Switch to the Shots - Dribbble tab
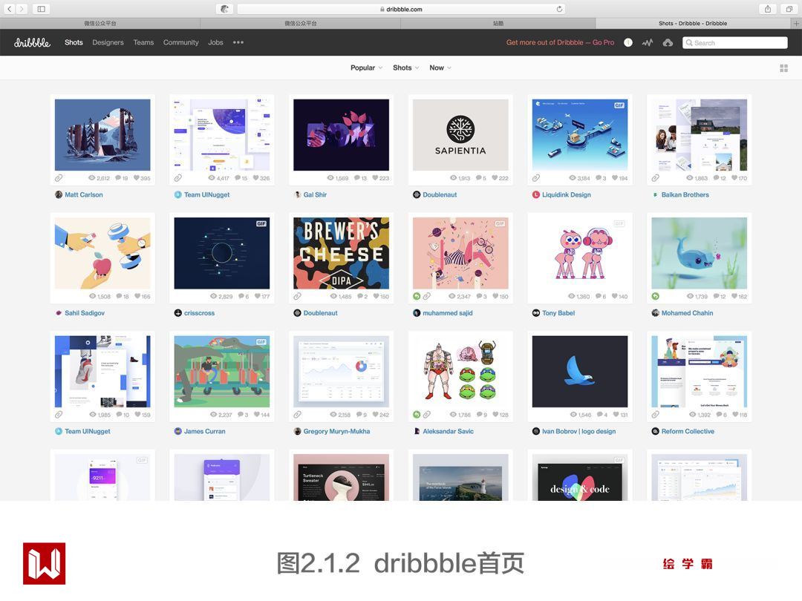Viewport: 802px width, 601px height. [693, 23]
